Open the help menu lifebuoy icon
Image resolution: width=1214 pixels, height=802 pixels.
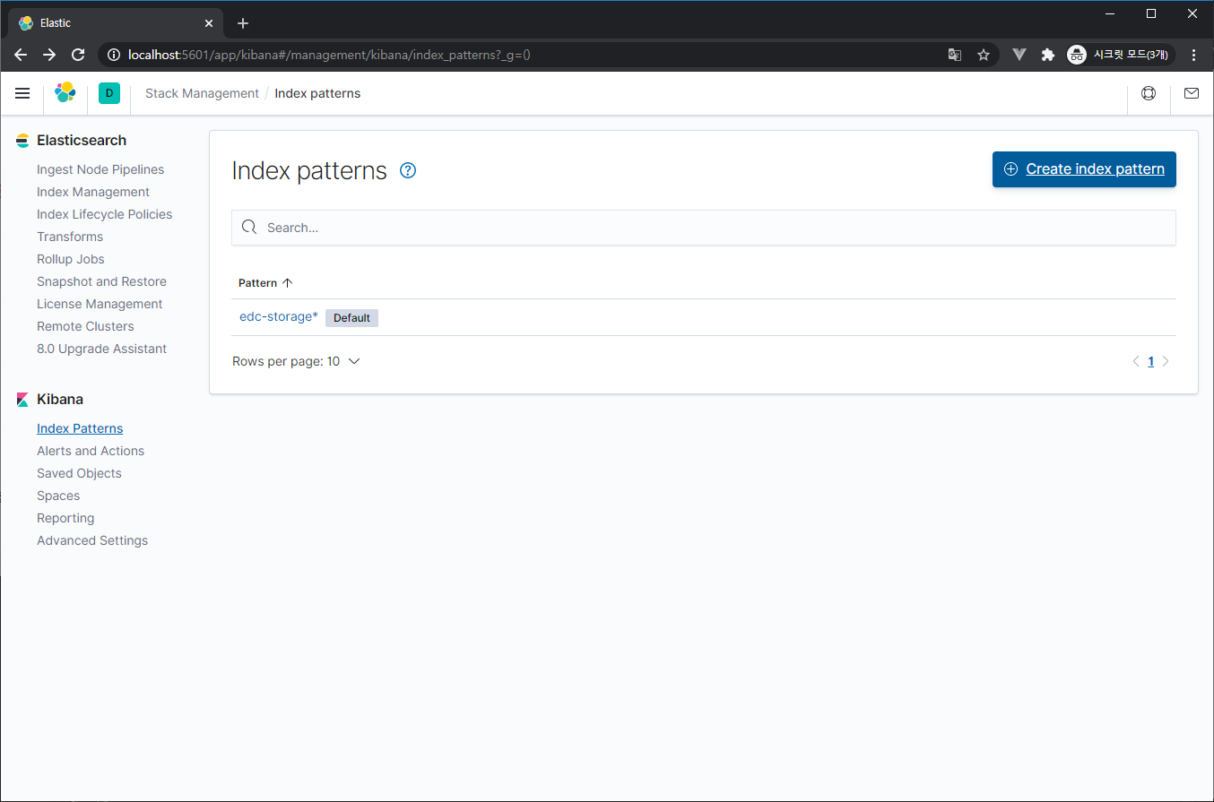tap(1149, 93)
